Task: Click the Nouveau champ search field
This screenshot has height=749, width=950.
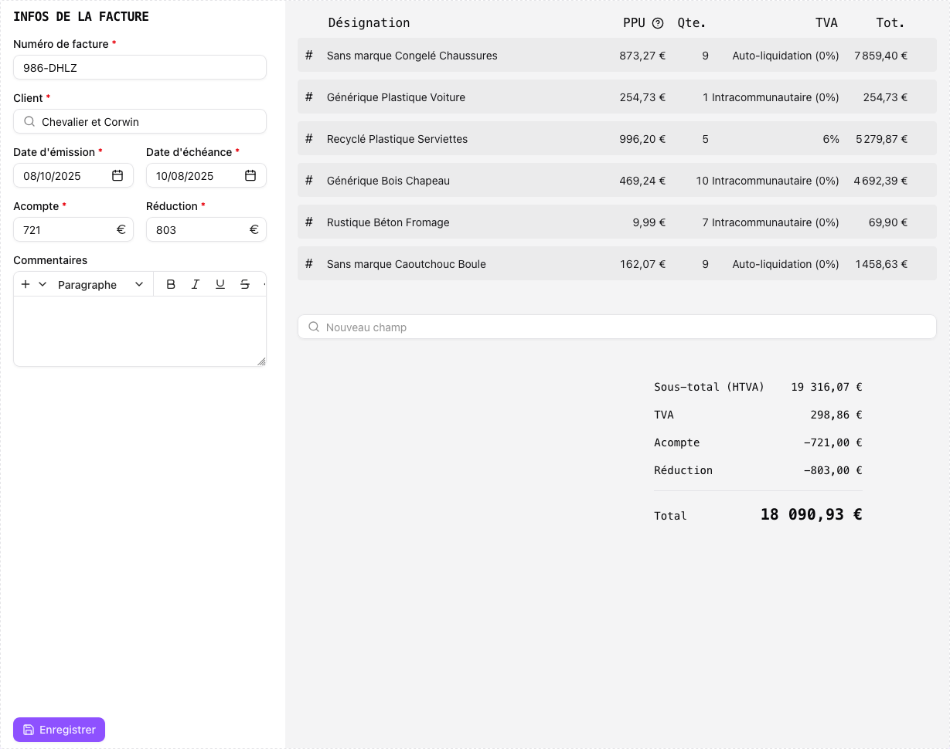Action: pos(617,327)
